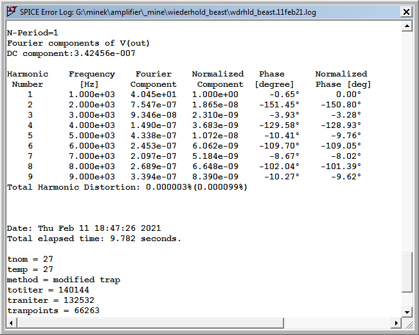
Task: Click the 'Normalized Component' column header
Action: (x=218, y=79)
